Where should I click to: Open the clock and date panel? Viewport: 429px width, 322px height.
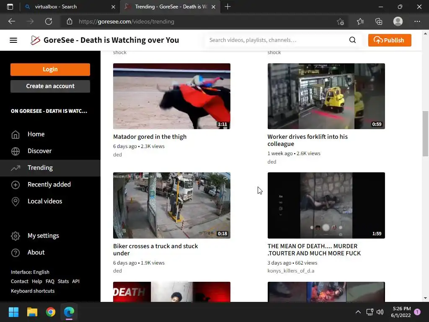[x=401, y=312]
